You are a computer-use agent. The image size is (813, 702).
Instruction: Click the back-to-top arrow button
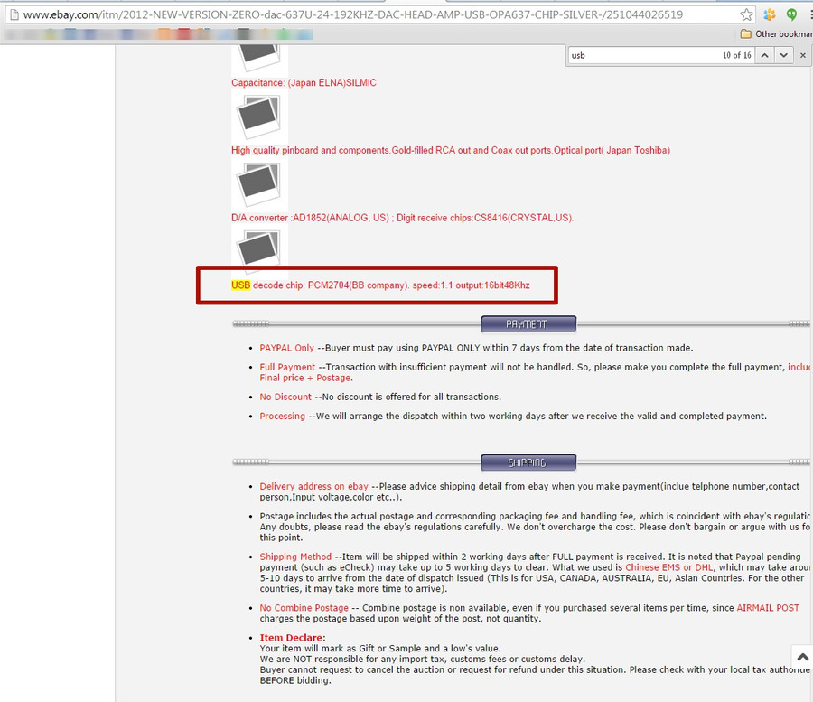pyautogui.click(x=803, y=658)
